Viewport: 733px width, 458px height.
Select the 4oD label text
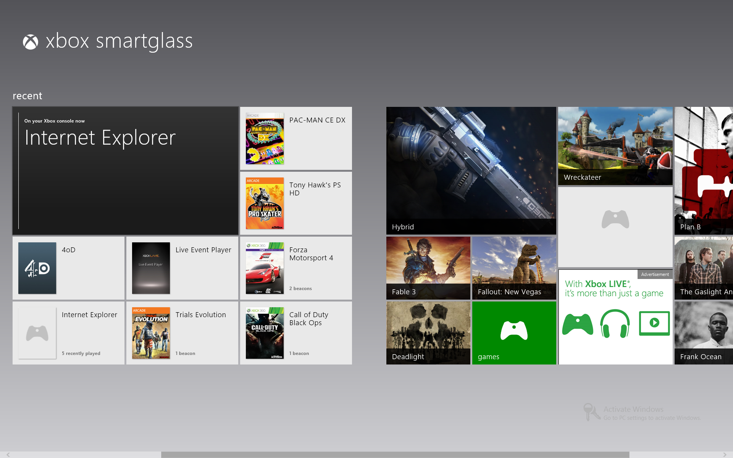coord(69,250)
